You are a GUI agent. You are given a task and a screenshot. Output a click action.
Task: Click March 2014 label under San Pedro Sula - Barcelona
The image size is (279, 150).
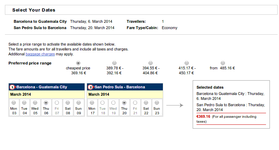[x=99, y=94]
